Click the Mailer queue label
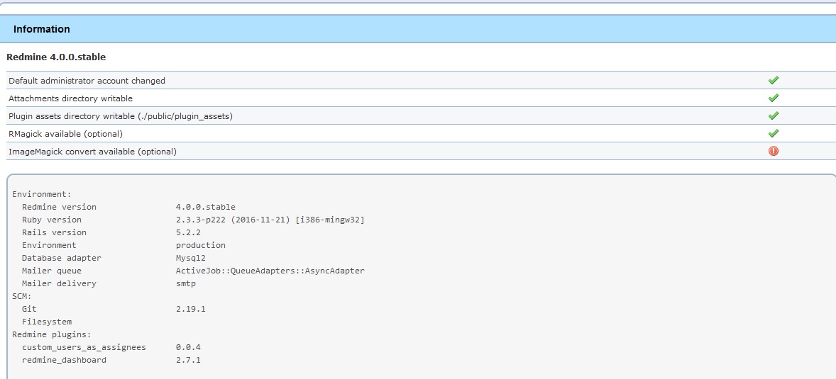Image resolution: width=836 pixels, height=379 pixels. [x=52, y=271]
